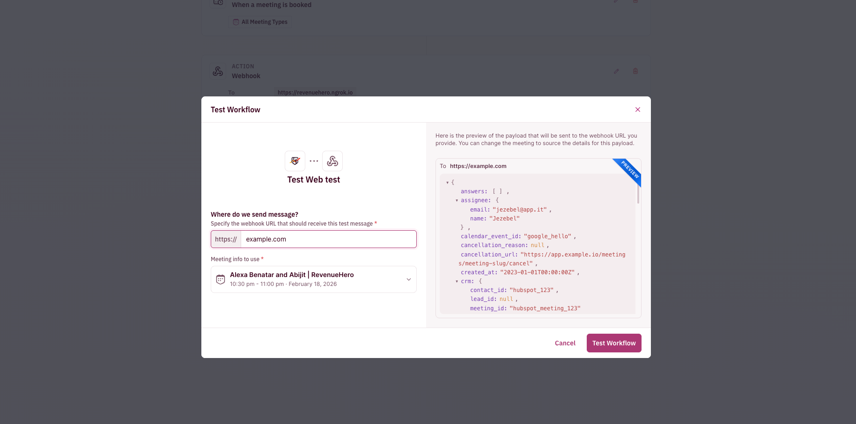Collapse the assignee JSON node
The height and width of the screenshot is (424, 856).
pyautogui.click(x=457, y=200)
